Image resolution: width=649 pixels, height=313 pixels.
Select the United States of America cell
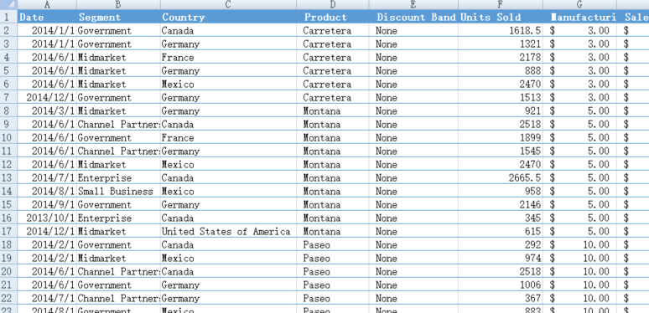pyautogui.click(x=228, y=231)
